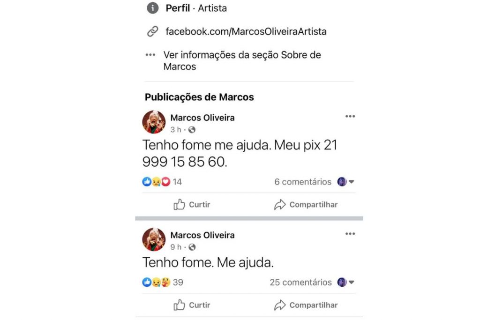
Task: Expand the timestamp options under '3 h'
Action: [176, 130]
